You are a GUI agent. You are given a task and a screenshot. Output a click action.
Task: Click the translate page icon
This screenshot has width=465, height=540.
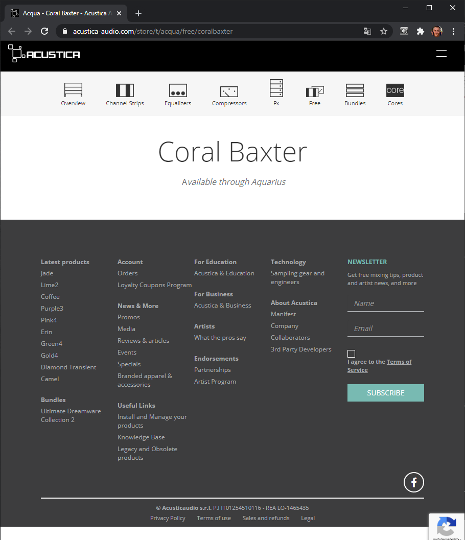(x=367, y=31)
